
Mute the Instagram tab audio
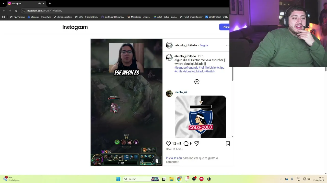pos(39,4)
